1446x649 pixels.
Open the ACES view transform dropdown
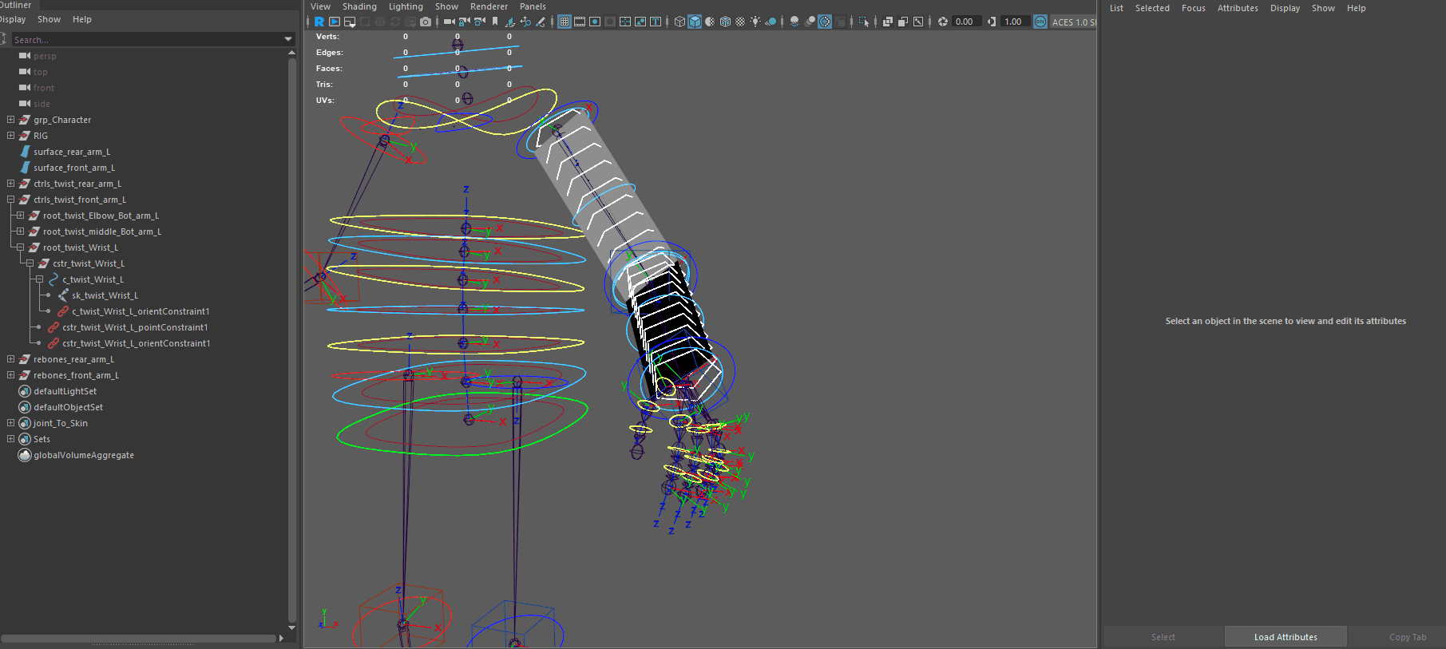click(1073, 22)
